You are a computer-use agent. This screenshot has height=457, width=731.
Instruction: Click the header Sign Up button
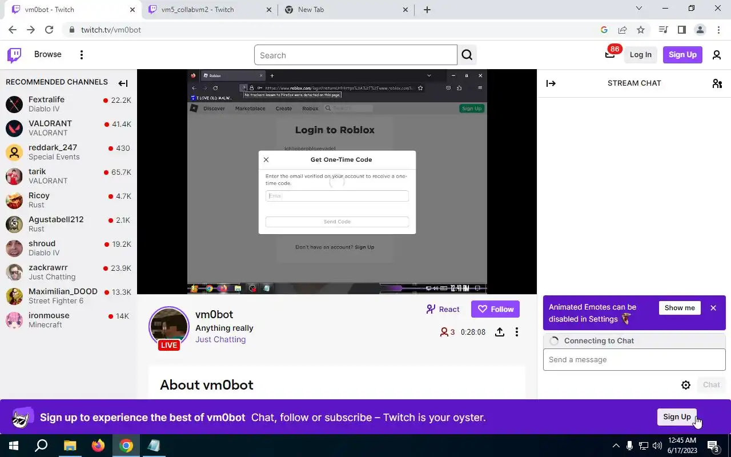point(682,55)
